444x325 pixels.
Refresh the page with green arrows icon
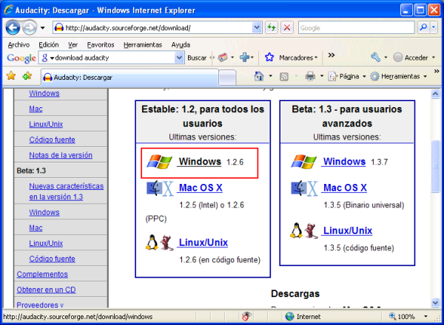[x=272, y=27]
